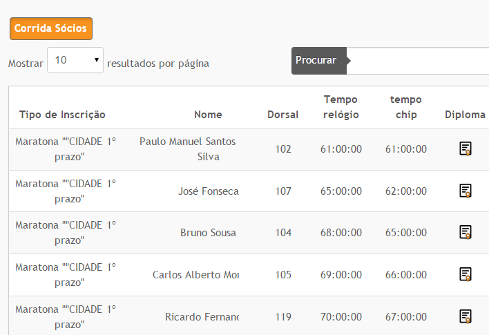Select the José Fonseca name cell
Viewport: 489px width, 335px height.
coord(209,191)
